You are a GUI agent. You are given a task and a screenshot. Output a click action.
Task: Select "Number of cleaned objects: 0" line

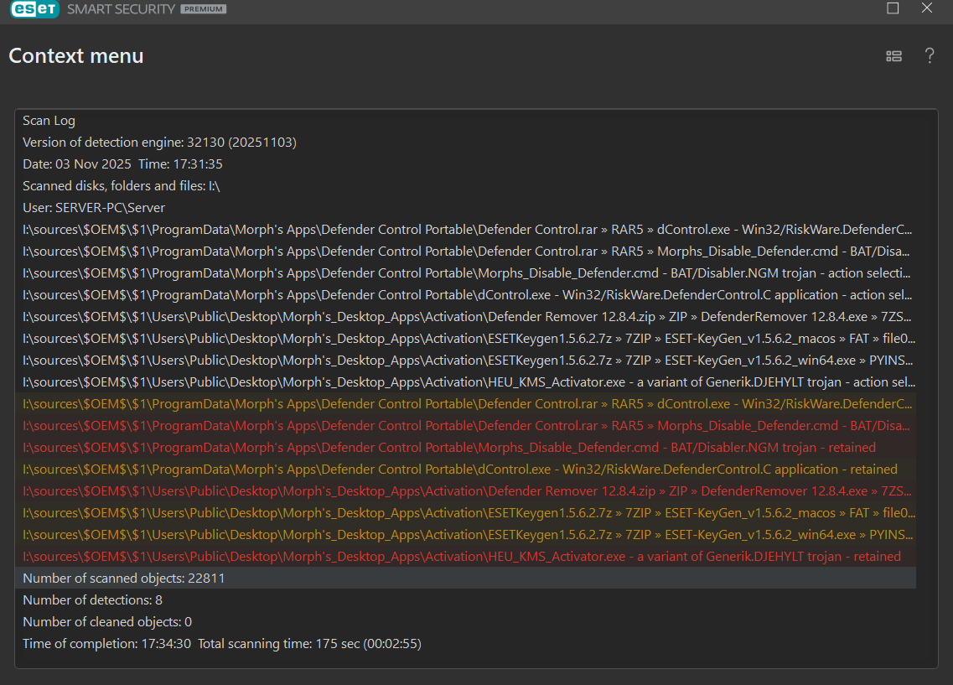pos(107,622)
